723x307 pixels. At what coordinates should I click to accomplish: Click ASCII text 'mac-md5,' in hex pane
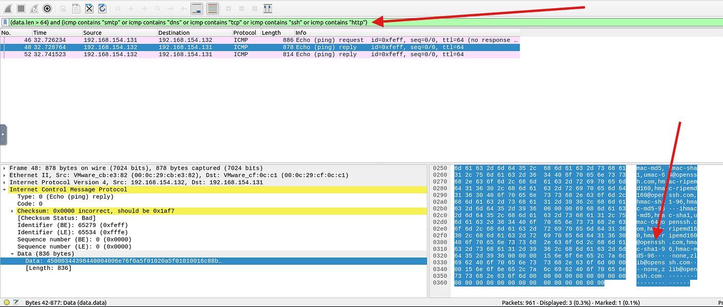point(651,168)
